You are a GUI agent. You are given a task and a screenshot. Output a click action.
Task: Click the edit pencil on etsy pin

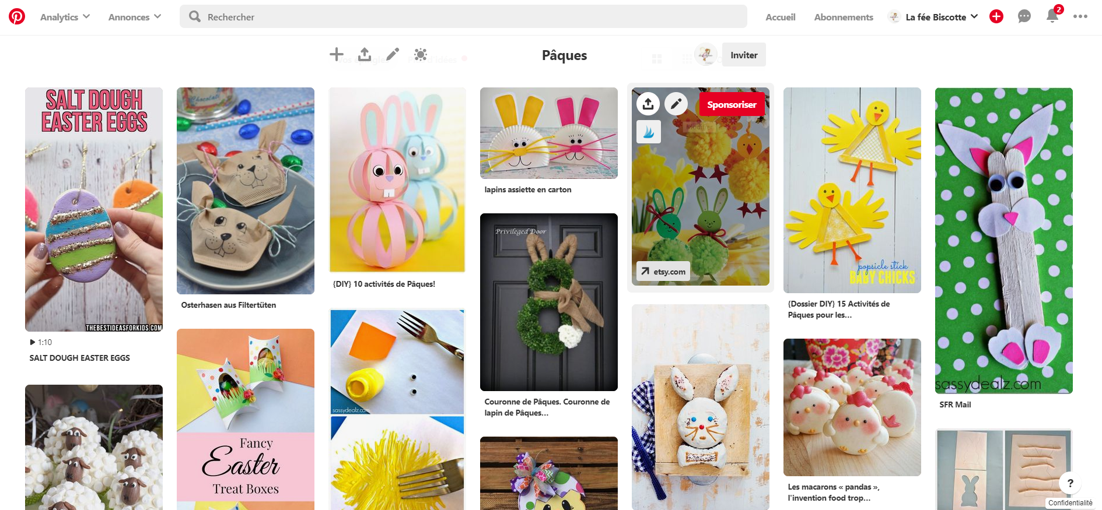click(x=676, y=104)
